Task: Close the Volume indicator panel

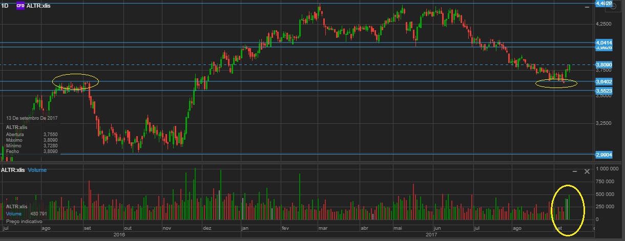Action: (587, 171)
